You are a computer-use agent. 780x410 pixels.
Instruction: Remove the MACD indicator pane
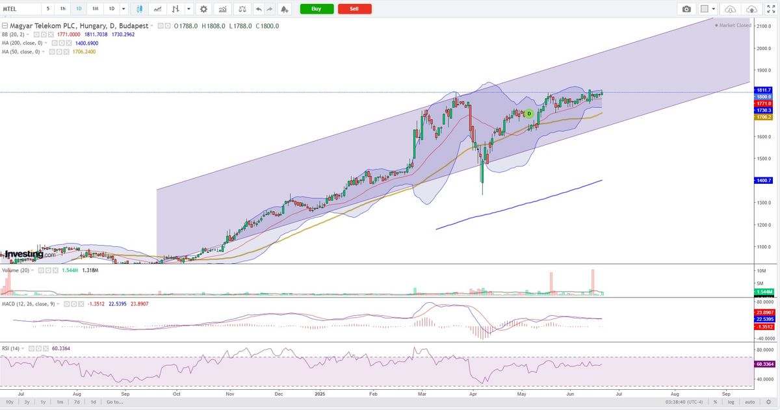pos(81,304)
